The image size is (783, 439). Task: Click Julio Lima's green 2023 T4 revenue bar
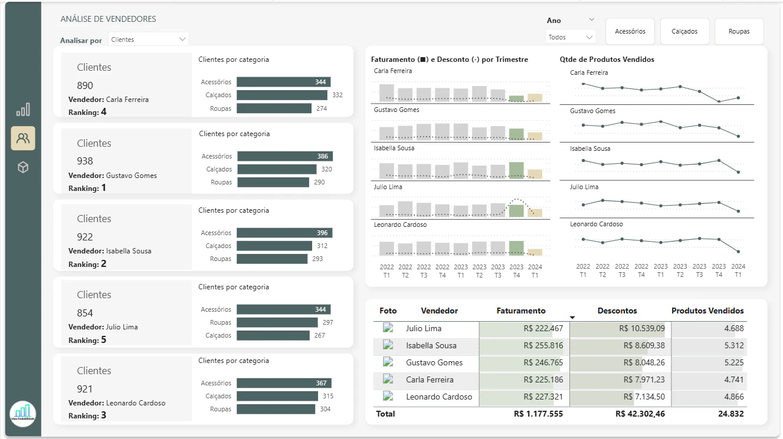pyautogui.click(x=516, y=210)
